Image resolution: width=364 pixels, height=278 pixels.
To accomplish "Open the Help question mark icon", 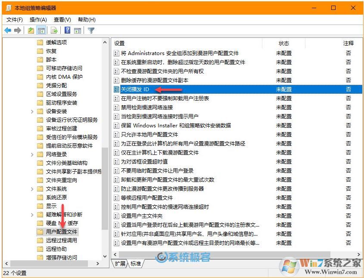I will point(67,31).
